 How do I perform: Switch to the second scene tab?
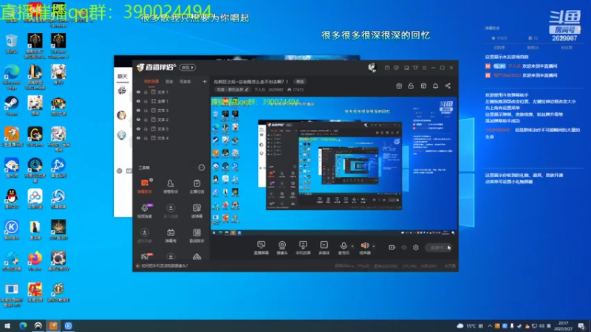pos(170,82)
